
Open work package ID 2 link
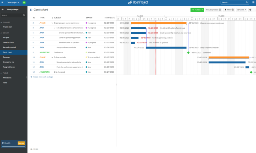(33, 23)
